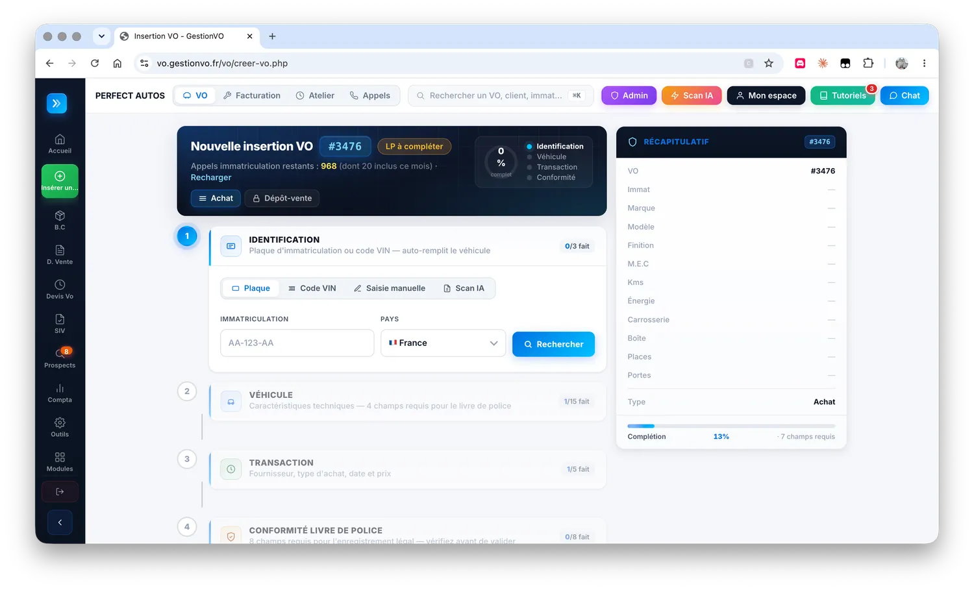Click the logout icon in sidebar
This screenshot has width=974, height=590.
(60, 491)
